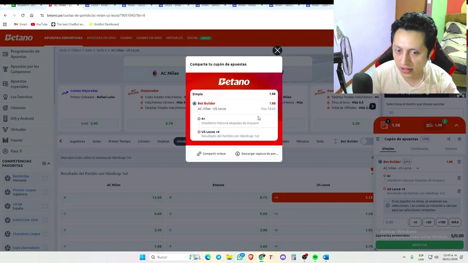The height and width of the screenshot is (263, 468).
Task: Tick the Copa Libertadores checkbox
Action: coord(45,248)
